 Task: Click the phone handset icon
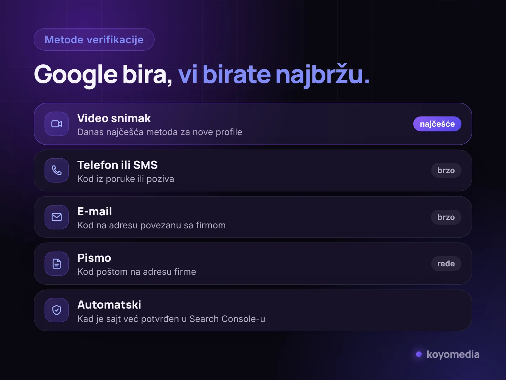coord(57,170)
